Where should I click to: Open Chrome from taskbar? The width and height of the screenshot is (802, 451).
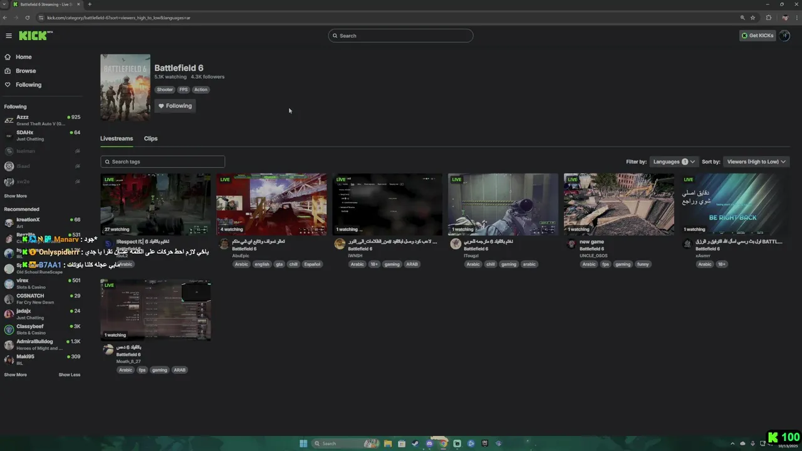pyautogui.click(x=443, y=443)
